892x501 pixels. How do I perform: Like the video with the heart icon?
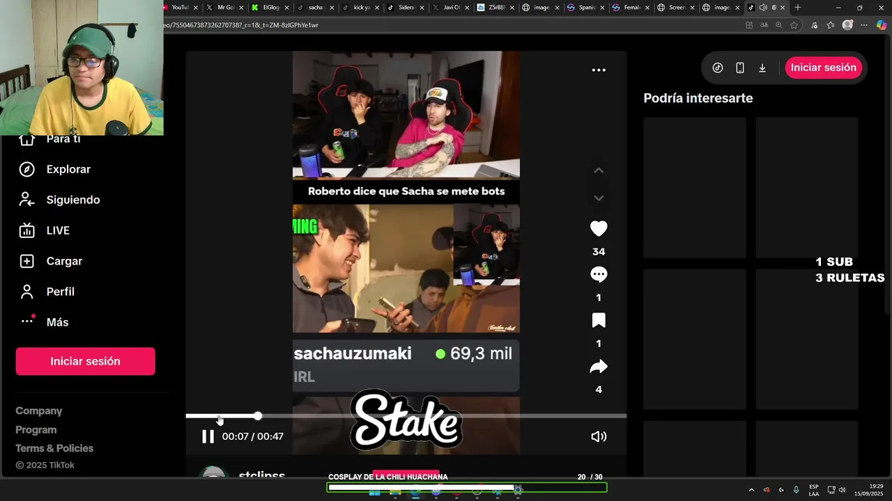[x=599, y=228]
